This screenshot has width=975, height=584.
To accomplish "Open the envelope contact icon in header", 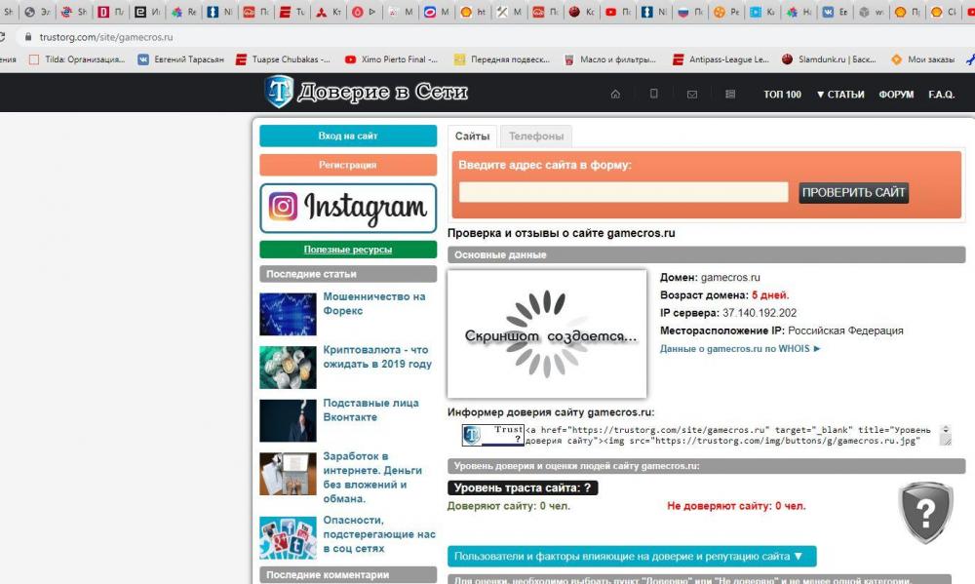I will click(x=692, y=95).
